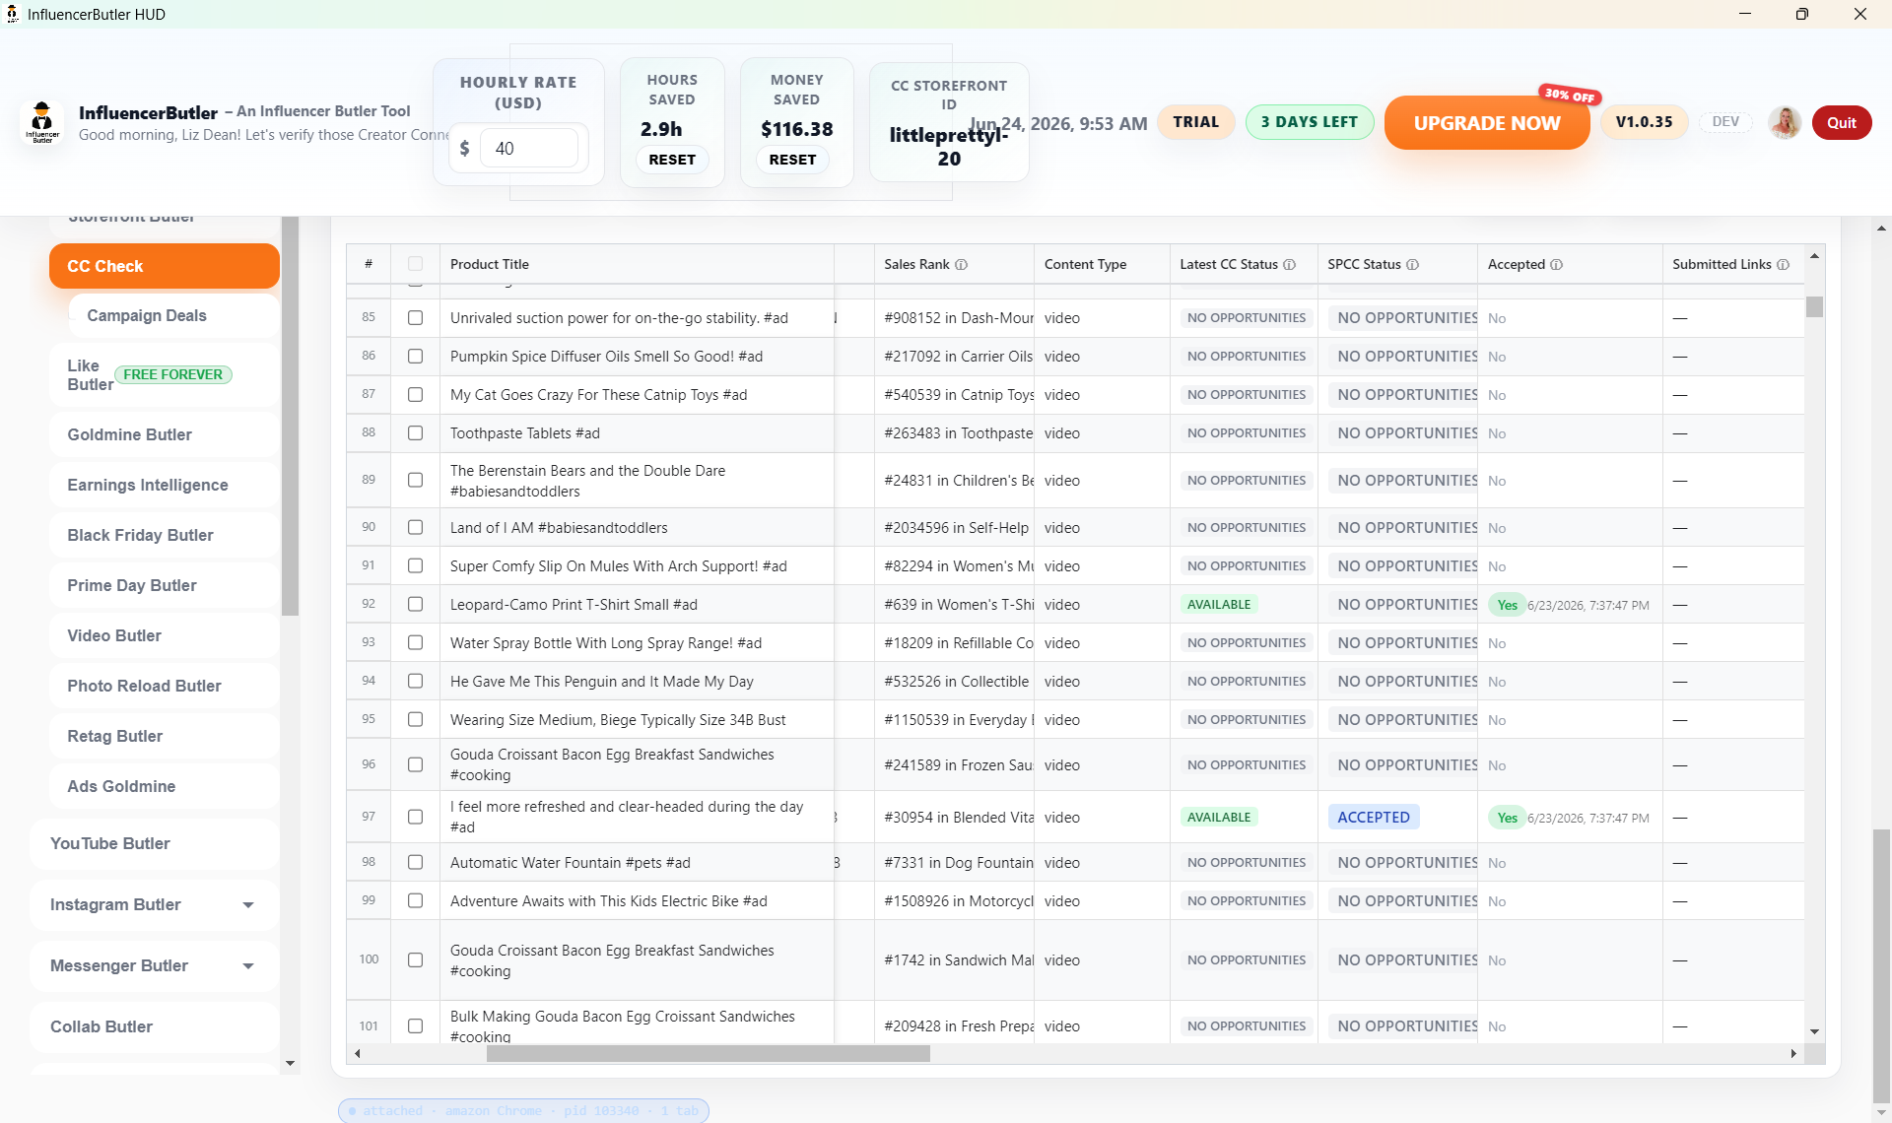This screenshot has width=1892, height=1123.
Task: Check row 100 Gouda Croissant Sandwiches checkbox
Action: pos(415,960)
